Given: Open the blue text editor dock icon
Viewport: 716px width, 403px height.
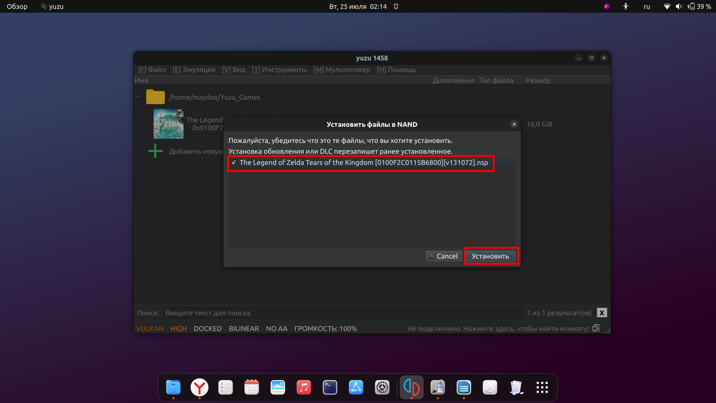Looking at the screenshot, I should click(x=464, y=387).
